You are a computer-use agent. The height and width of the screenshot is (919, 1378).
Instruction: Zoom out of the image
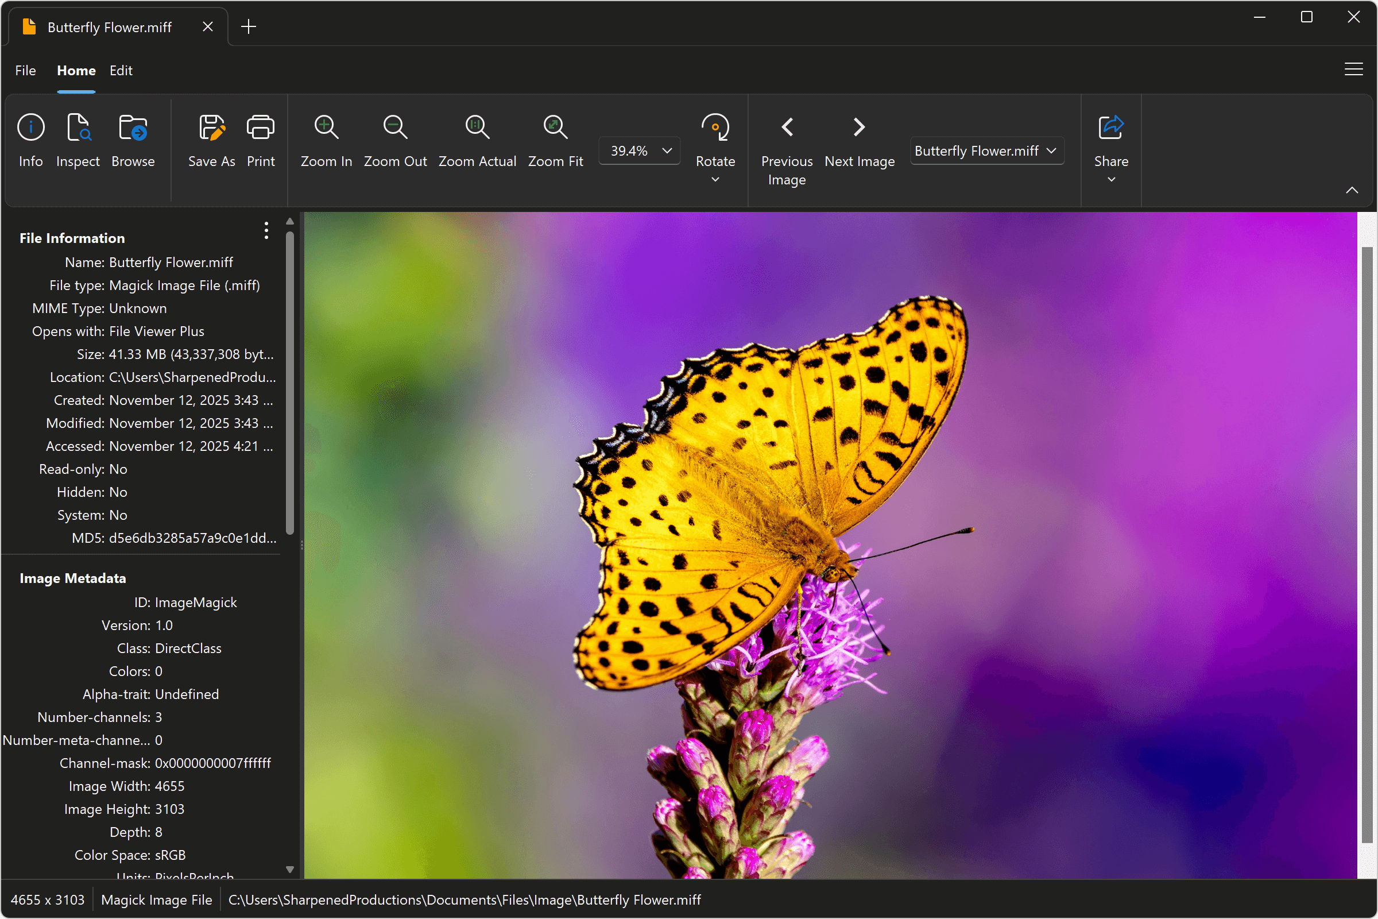395,141
